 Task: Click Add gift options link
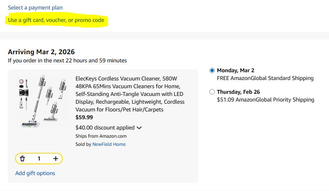[35, 173]
